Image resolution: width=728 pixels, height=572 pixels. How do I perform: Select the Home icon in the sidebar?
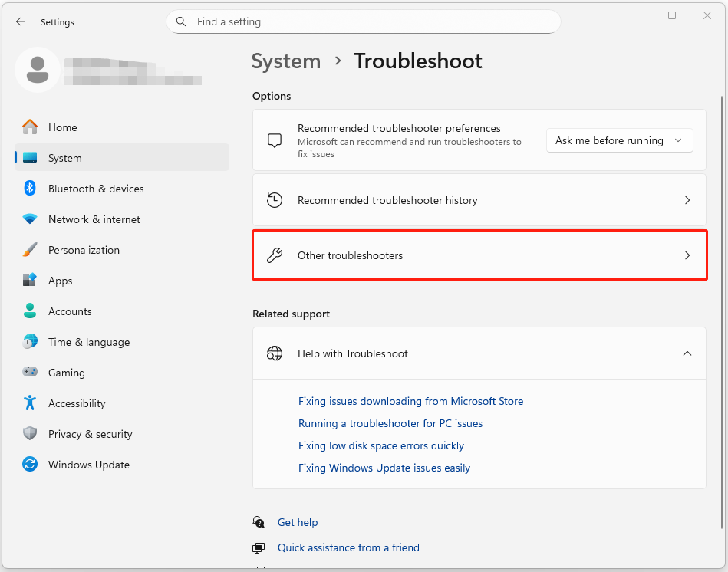31,127
